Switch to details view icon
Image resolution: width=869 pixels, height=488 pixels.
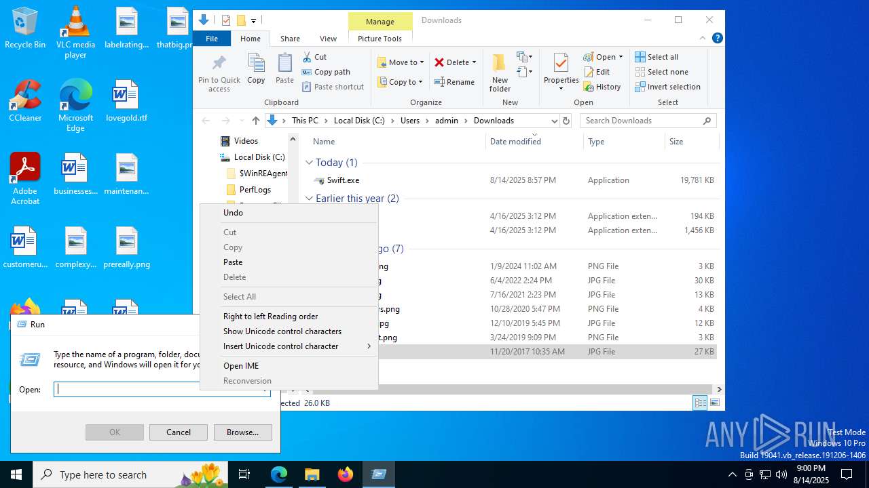(x=700, y=403)
